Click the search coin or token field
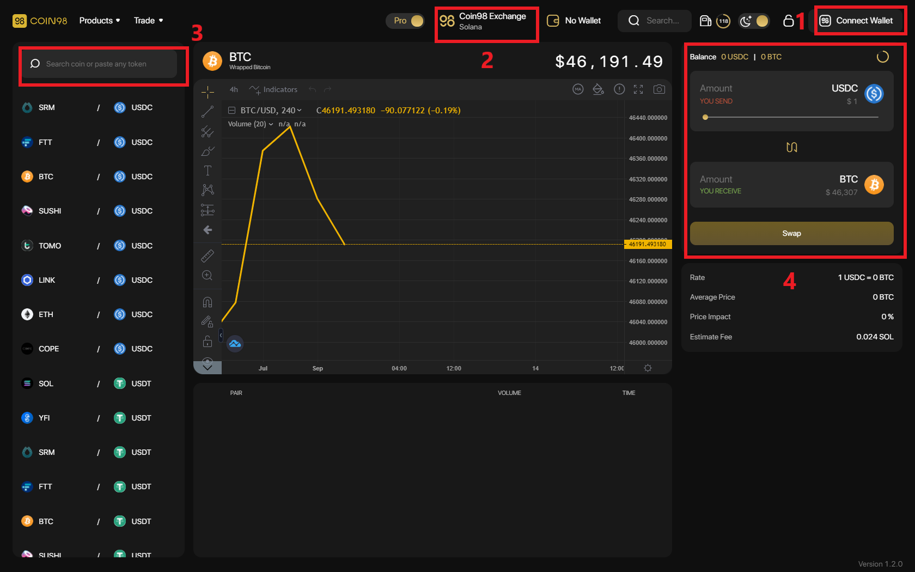The width and height of the screenshot is (915, 572). [x=100, y=64]
